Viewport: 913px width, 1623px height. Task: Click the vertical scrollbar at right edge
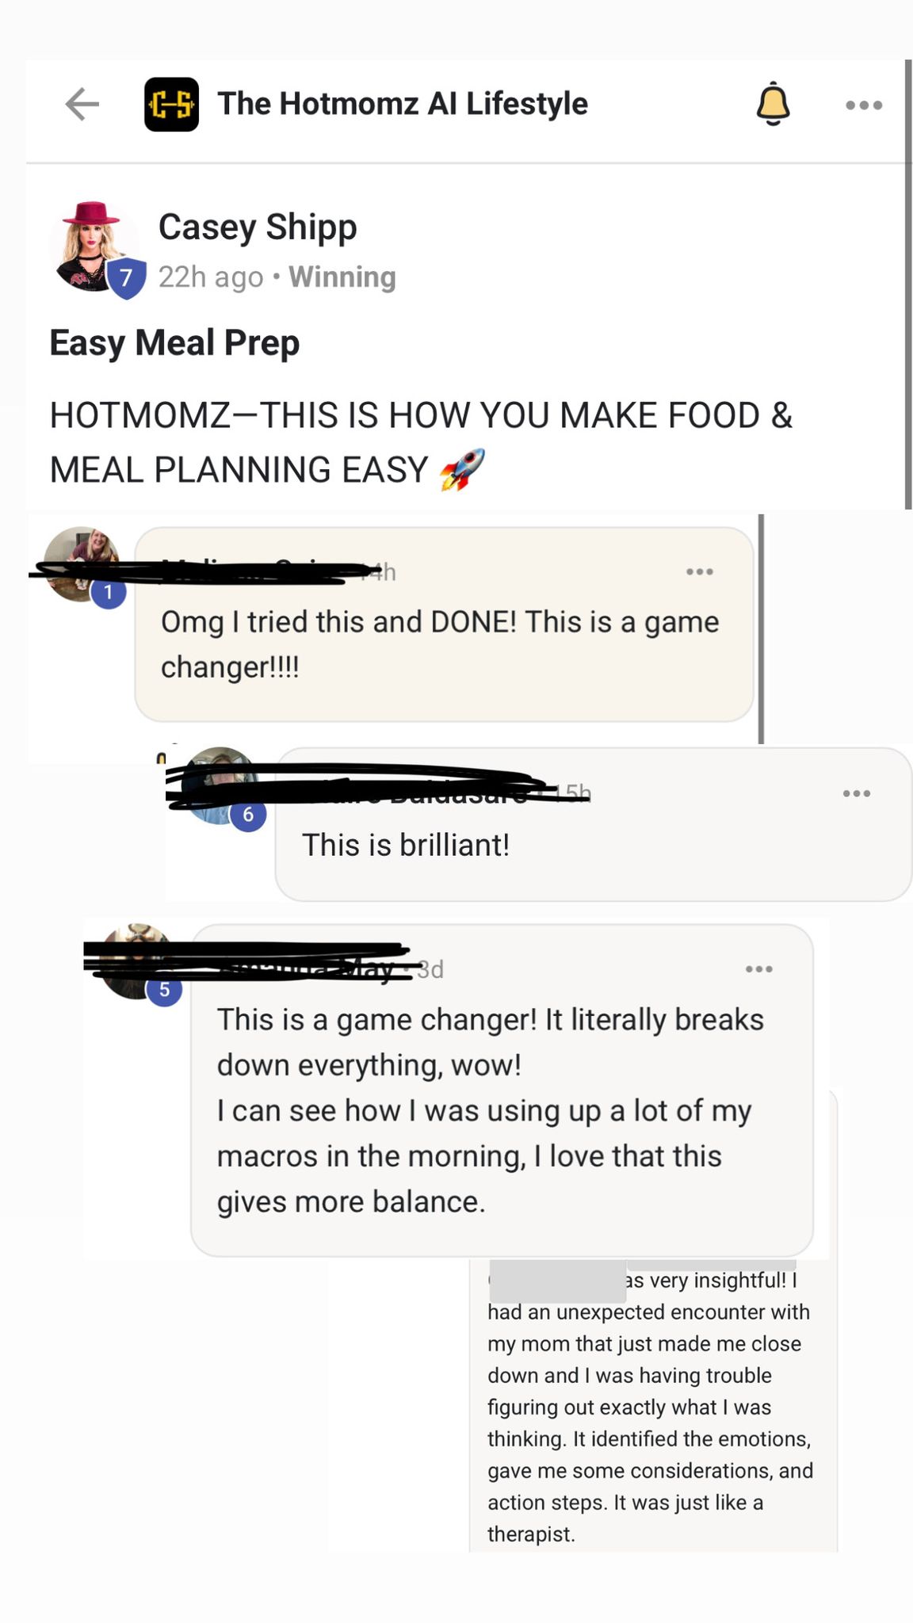(908, 285)
